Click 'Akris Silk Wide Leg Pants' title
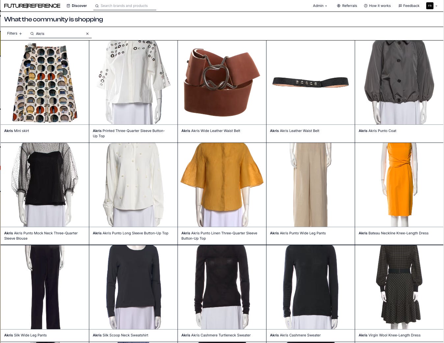Screen dimensions: 444x343 pyautogui.click(x=25, y=335)
